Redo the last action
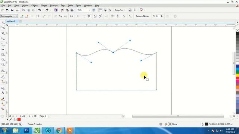 click(47, 10)
